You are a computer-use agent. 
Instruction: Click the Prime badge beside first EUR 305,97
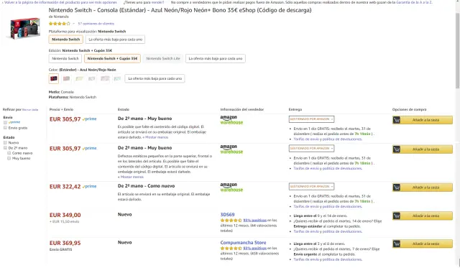click(x=89, y=119)
